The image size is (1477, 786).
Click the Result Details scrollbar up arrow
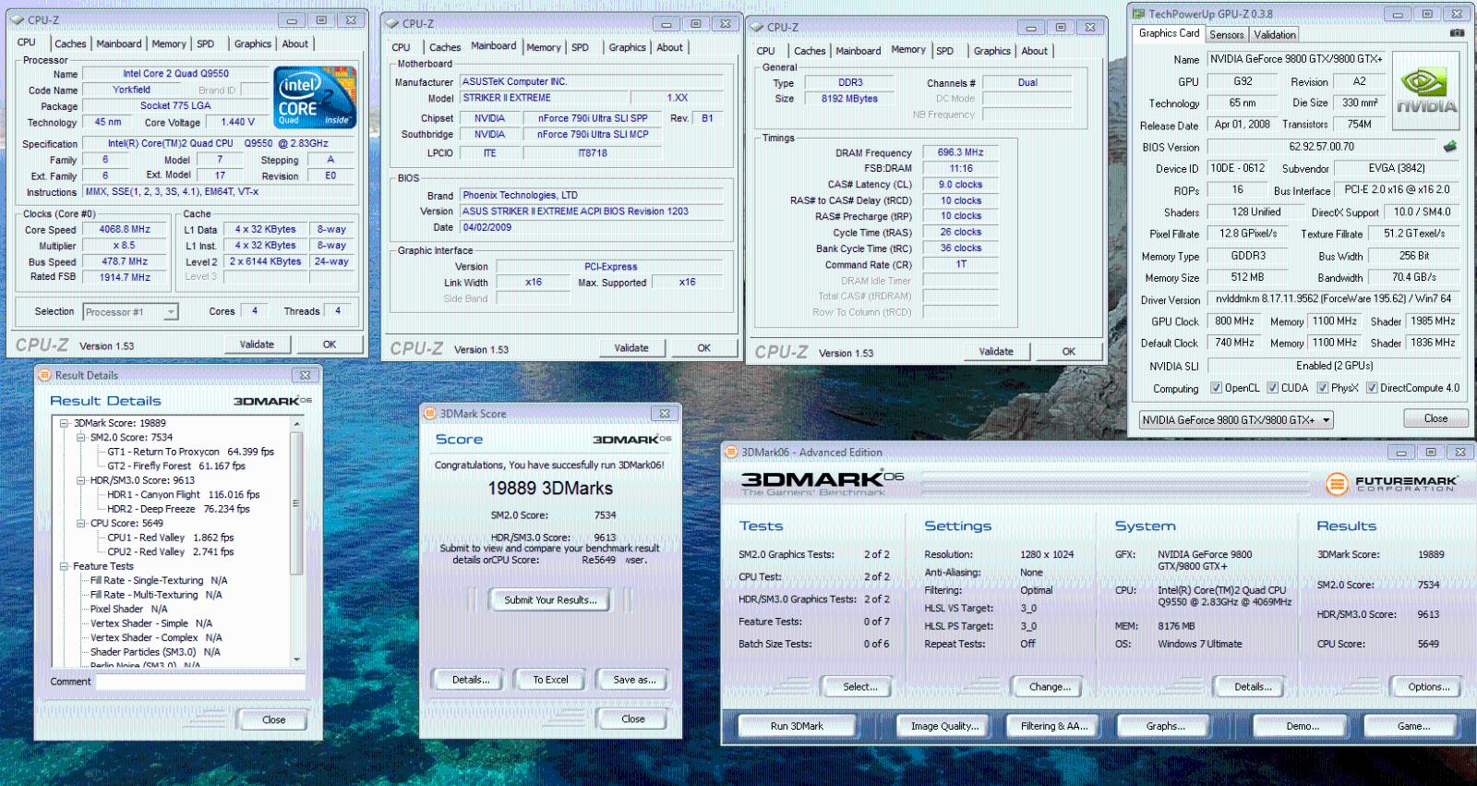[296, 424]
